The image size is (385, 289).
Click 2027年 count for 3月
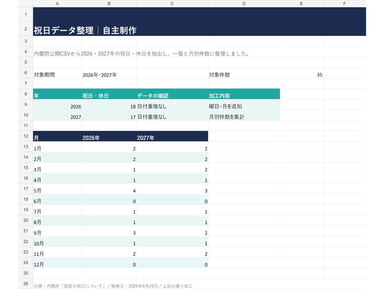(172, 168)
